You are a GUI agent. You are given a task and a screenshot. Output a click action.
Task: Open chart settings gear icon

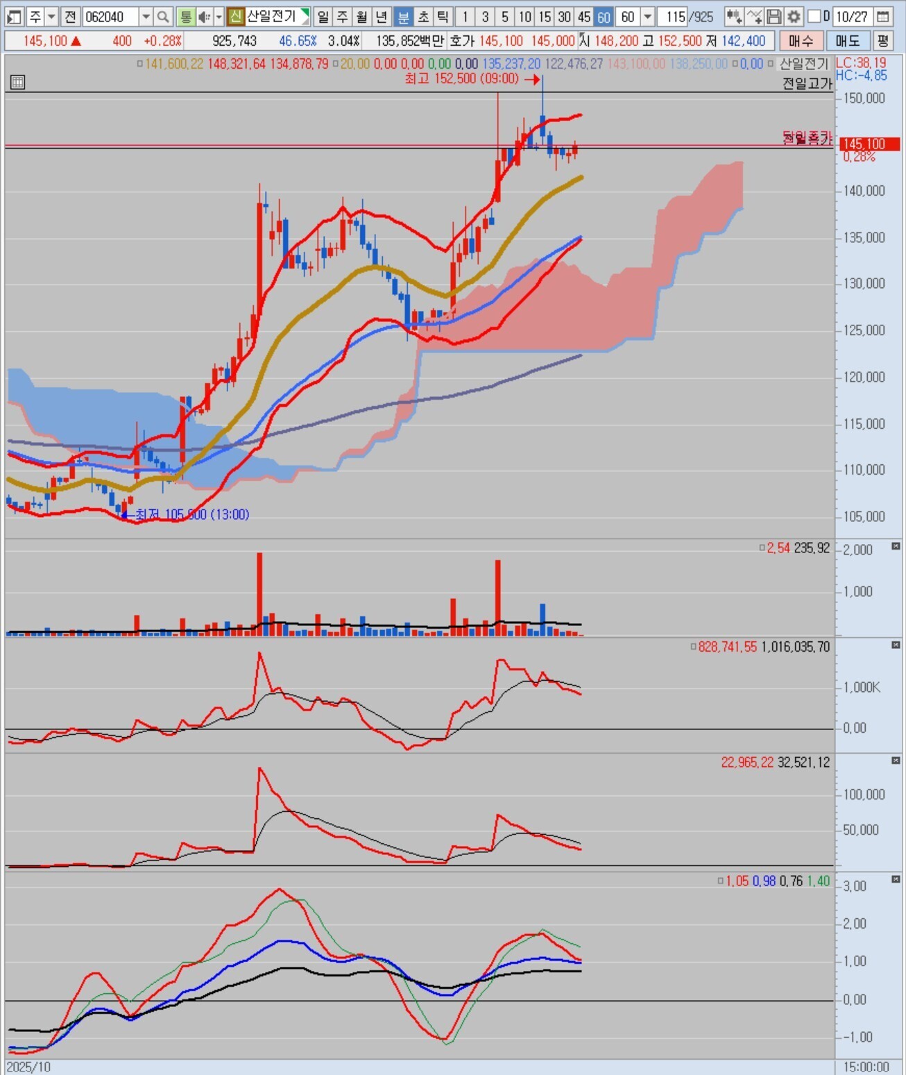click(x=794, y=16)
